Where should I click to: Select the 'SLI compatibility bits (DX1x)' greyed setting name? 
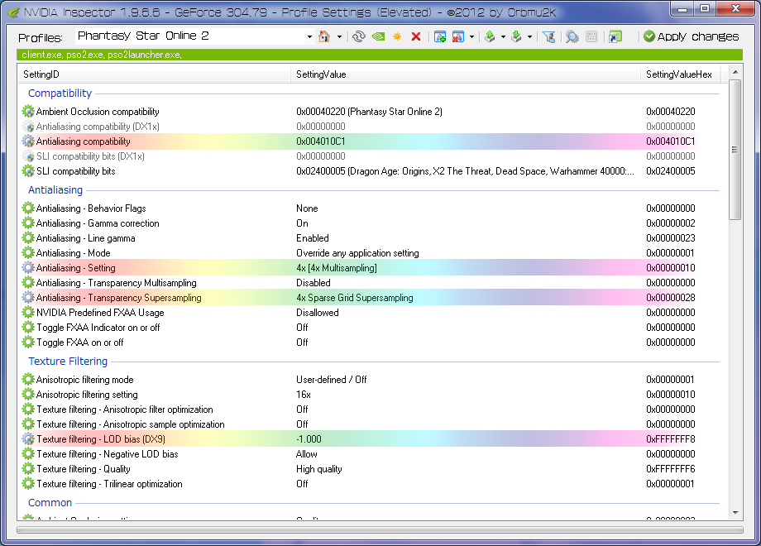click(90, 156)
